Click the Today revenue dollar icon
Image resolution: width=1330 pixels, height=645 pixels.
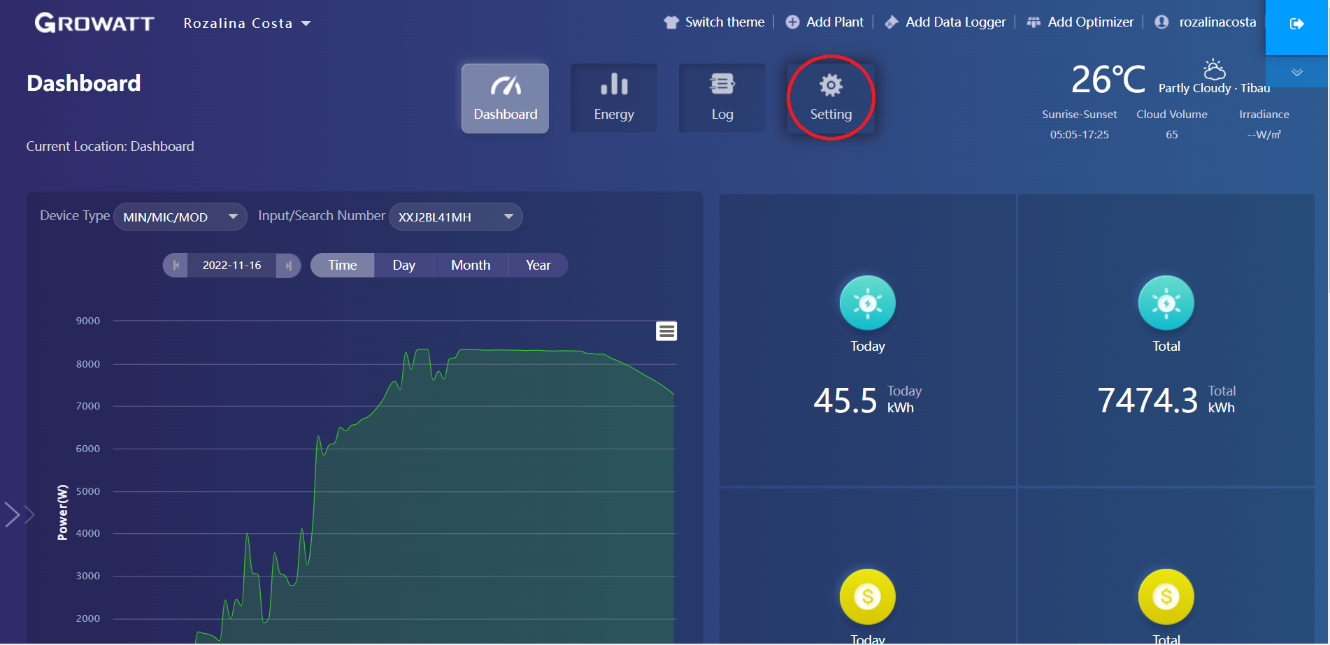[x=867, y=597]
